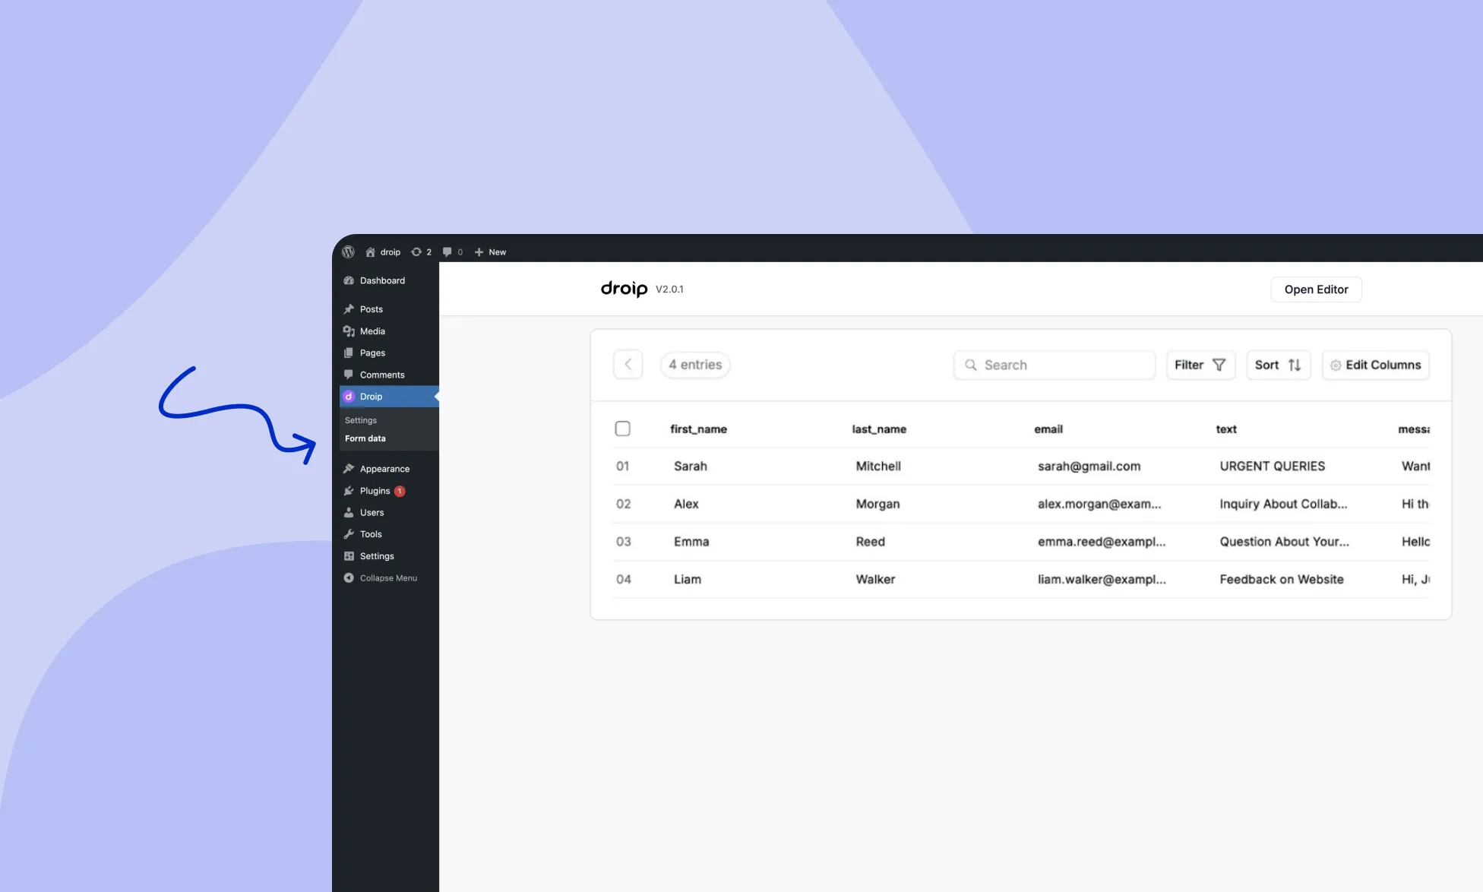
Task: Click the email column header
Action: (x=1048, y=429)
